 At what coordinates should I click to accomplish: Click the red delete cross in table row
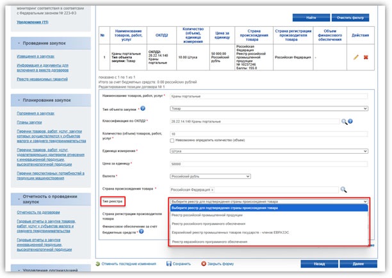click(x=366, y=57)
